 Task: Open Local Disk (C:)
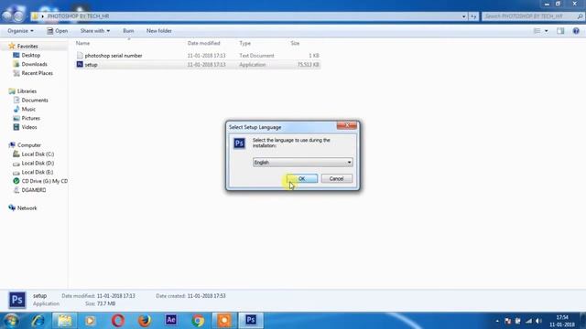click(x=38, y=154)
